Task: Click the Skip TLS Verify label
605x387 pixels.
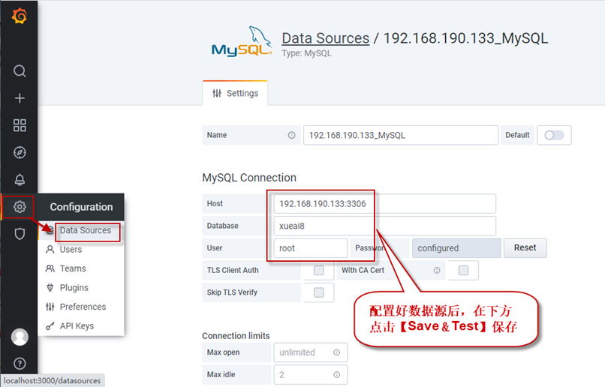Action: click(232, 292)
